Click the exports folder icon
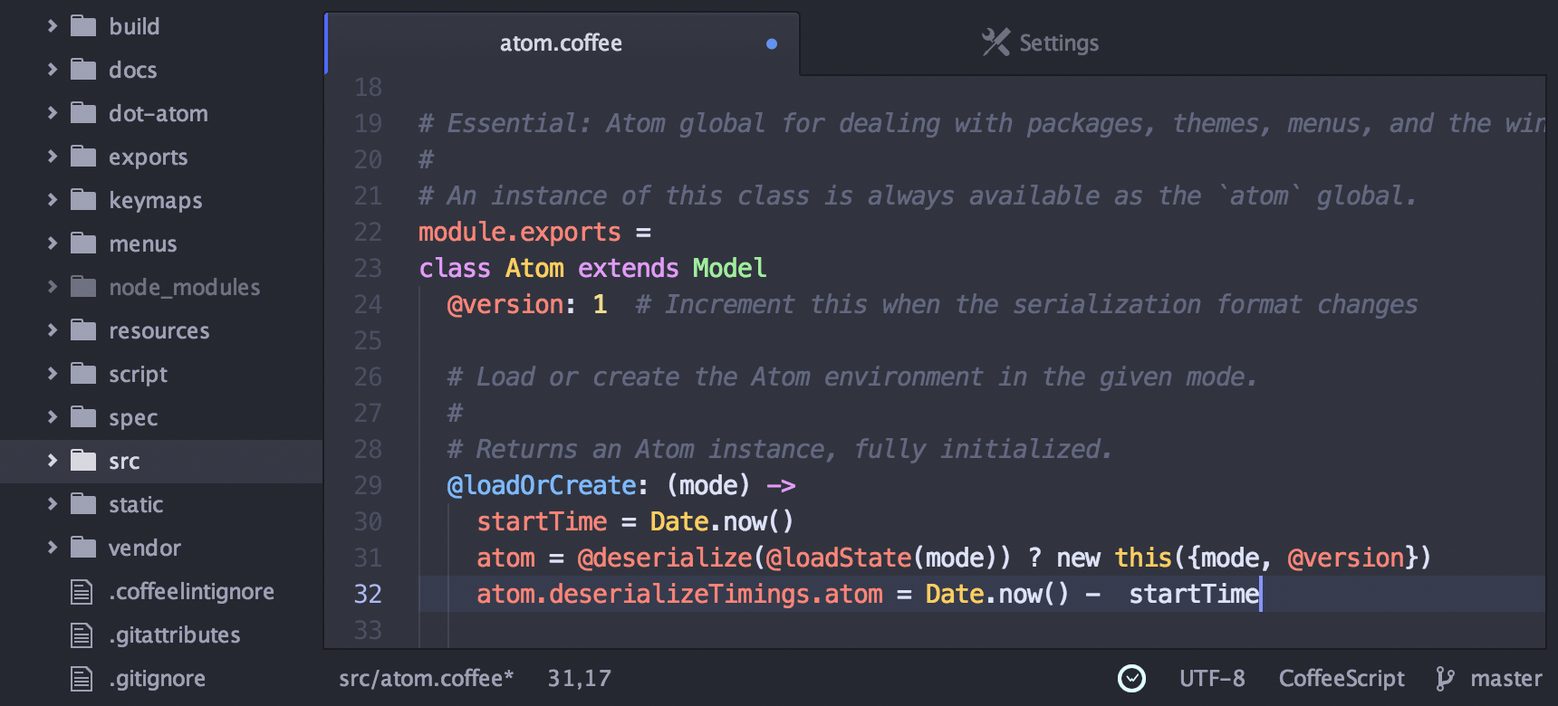This screenshot has height=706, width=1558. pos(83,156)
